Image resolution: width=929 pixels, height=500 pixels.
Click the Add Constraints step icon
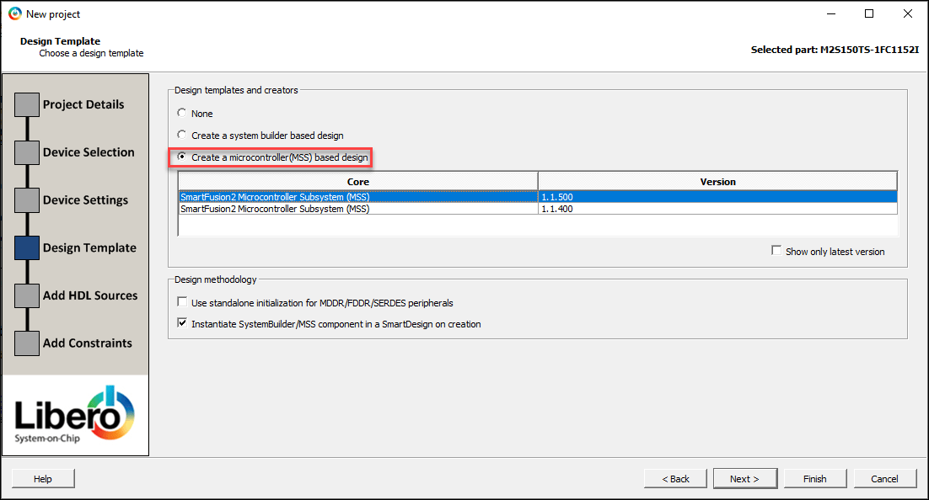tap(27, 343)
